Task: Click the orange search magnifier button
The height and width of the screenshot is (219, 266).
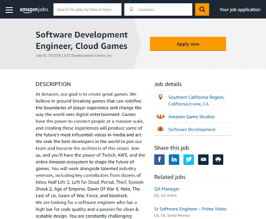Action: point(202,10)
